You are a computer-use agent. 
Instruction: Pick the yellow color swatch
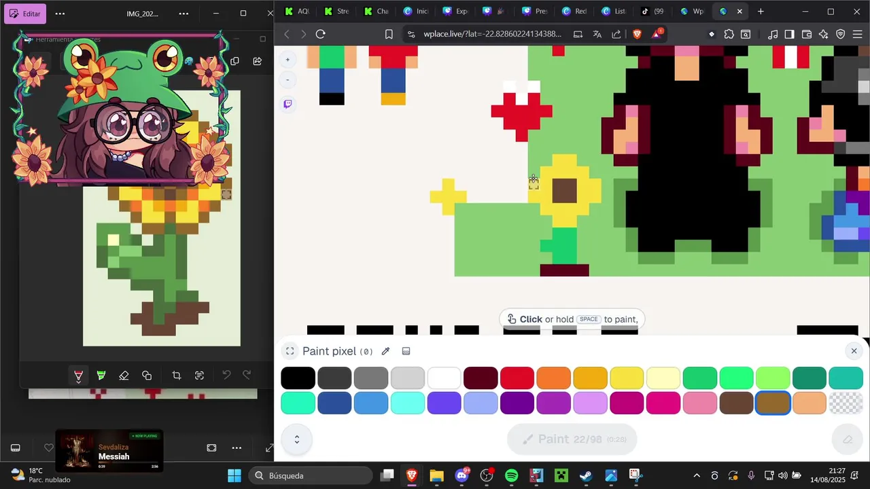coord(627,378)
